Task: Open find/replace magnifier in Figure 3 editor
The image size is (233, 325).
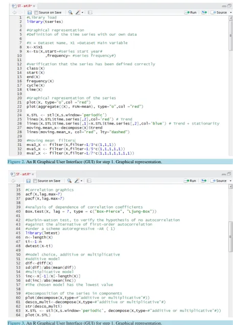Action: pos(69,181)
